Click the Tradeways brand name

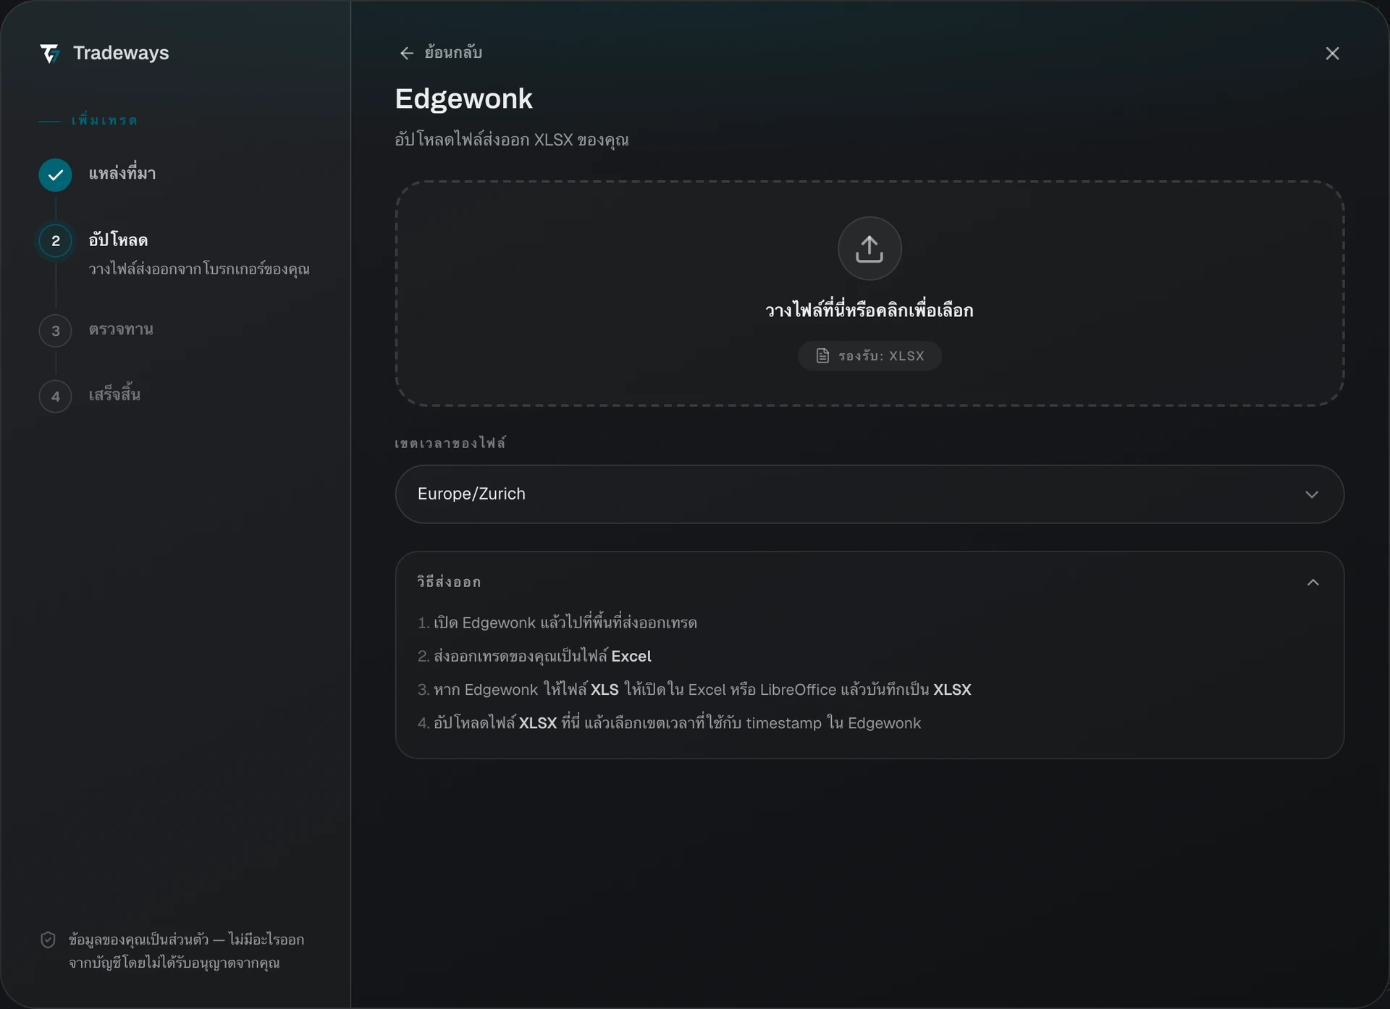pyautogui.click(x=121, y=53)
